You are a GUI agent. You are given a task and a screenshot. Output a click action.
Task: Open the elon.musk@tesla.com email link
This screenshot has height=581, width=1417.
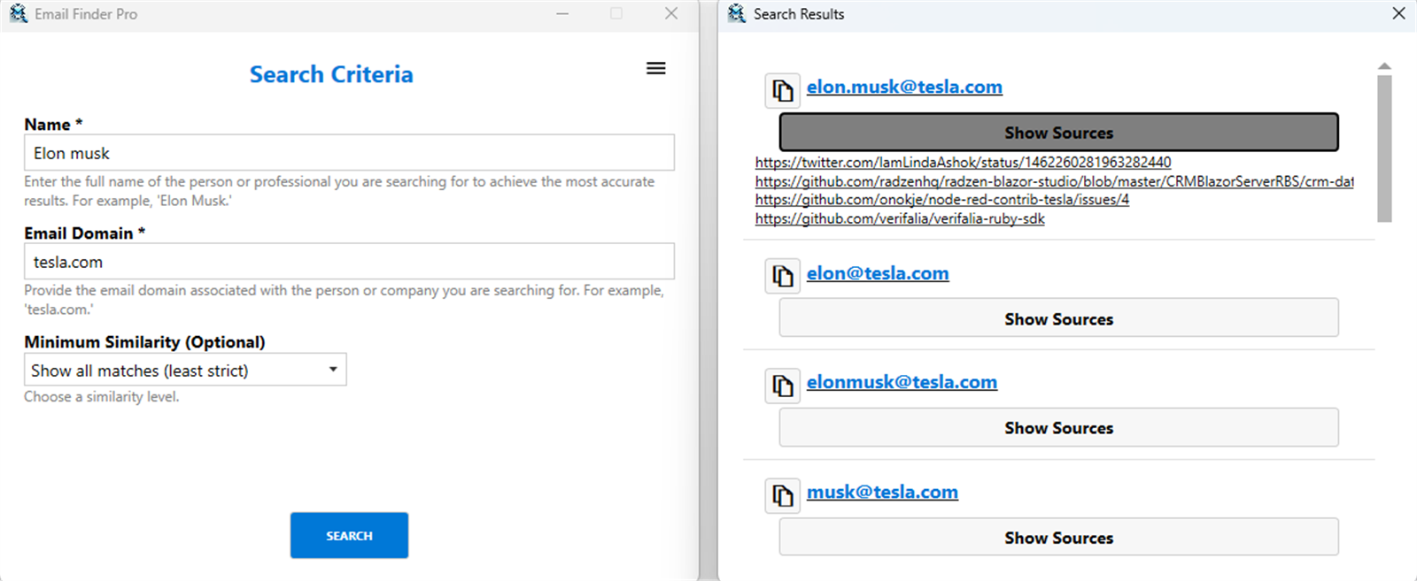click(904, 87)
